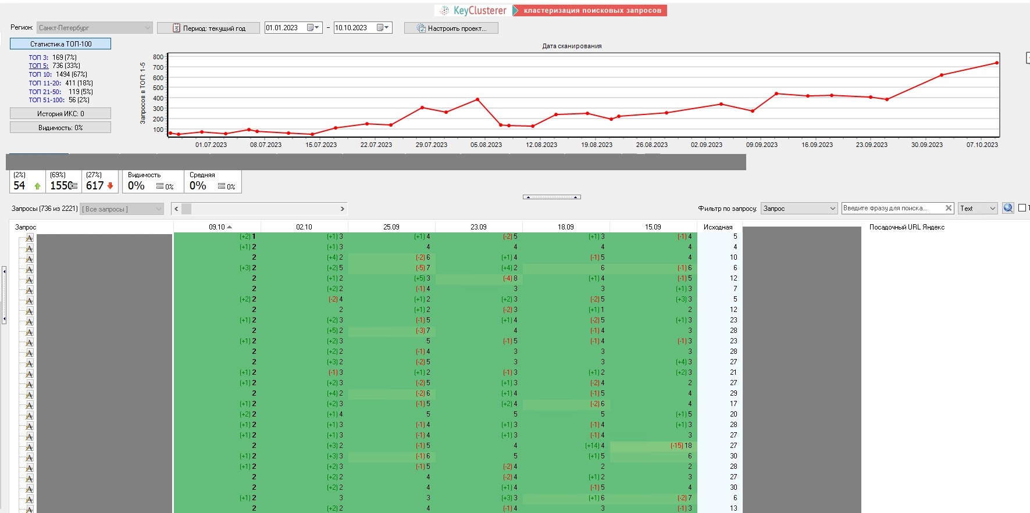Click the Видимость 0% stat tile
Viewport: 1030px width, 513px height.
(152, 181)
